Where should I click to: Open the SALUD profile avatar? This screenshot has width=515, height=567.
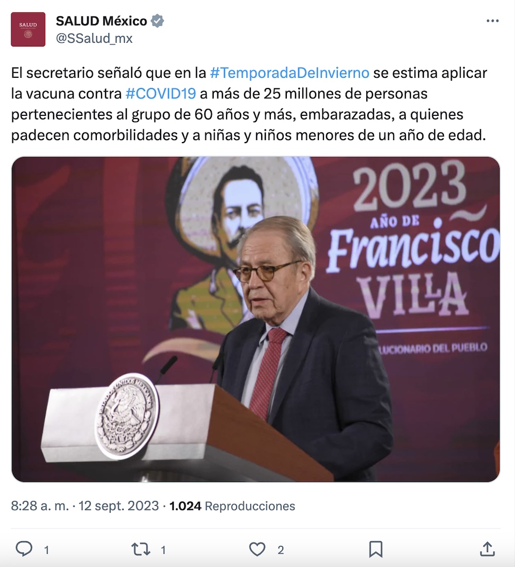click(28, 29)
